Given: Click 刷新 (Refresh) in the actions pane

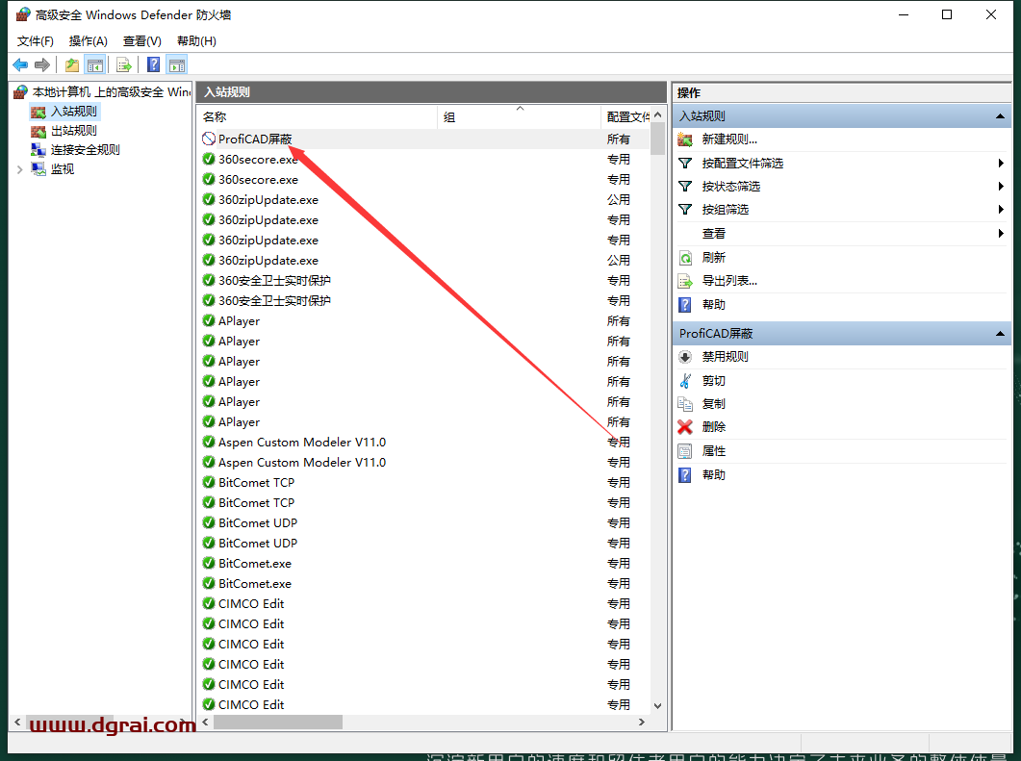Looking at the screenshot, I should coord(713,258).
